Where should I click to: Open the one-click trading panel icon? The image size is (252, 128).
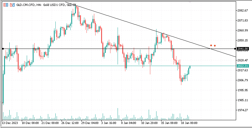click(x=12, y=5)
